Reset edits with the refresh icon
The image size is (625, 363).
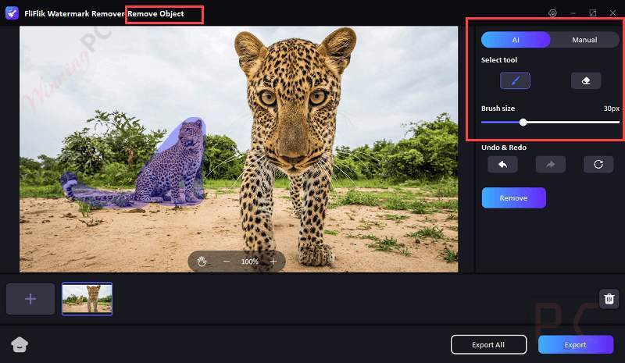(598, 164)
